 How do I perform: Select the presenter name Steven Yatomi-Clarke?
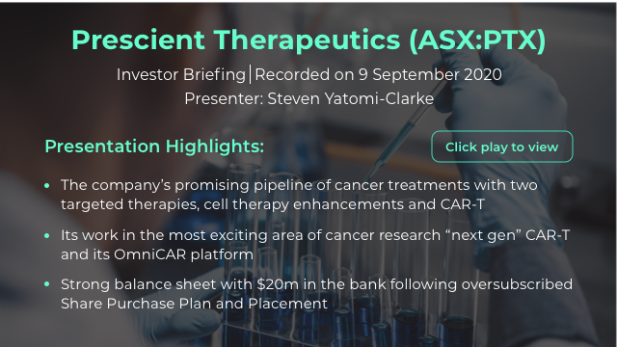click(351, 98)
